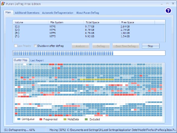Open the blue help question mark icon
Image resolution: width=177 pixels, height=133 pixels.
[168, 11]
